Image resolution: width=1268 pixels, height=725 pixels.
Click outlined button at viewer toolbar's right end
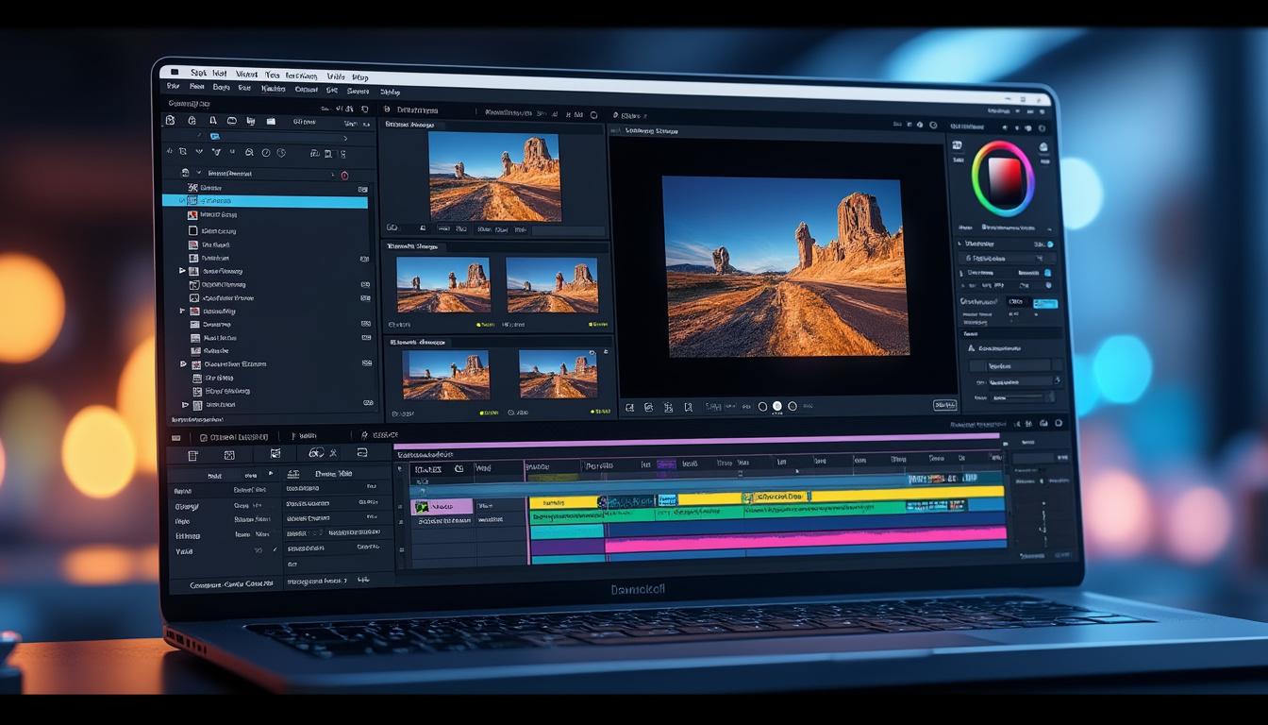(944, 405)
